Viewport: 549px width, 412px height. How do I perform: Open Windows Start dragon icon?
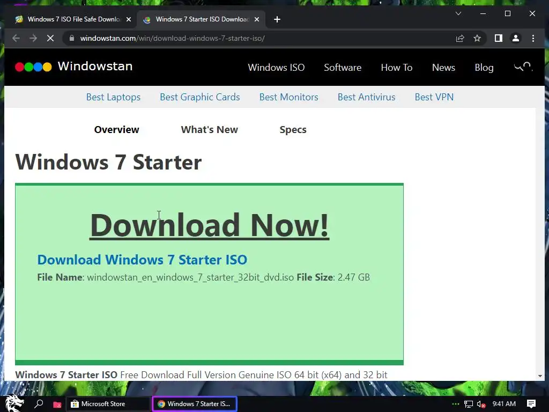pos(14,403)
